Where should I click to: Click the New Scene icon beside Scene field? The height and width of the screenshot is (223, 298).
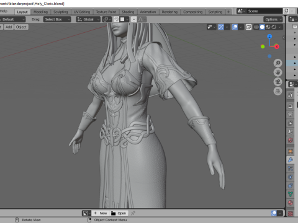(x=286, y=11)
